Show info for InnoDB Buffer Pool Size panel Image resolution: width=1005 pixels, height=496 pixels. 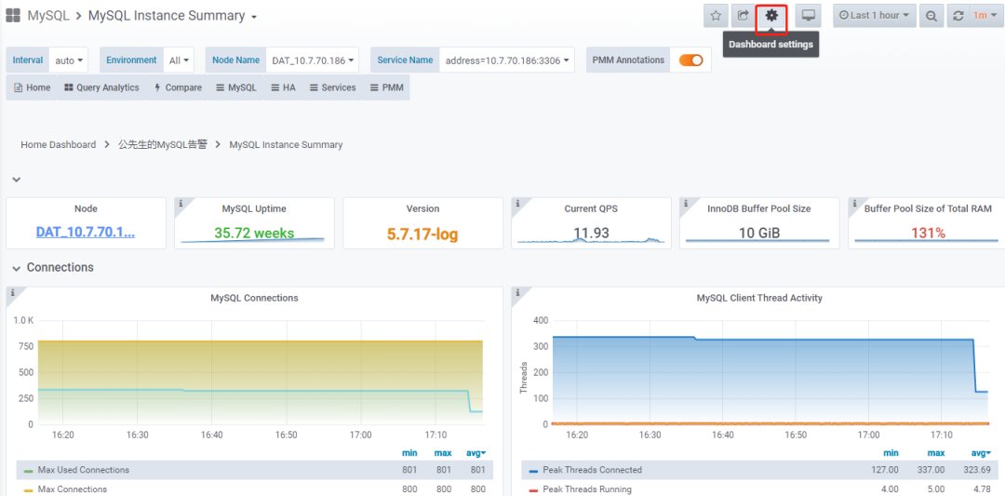pyautogui.click(x=686, y=203)
